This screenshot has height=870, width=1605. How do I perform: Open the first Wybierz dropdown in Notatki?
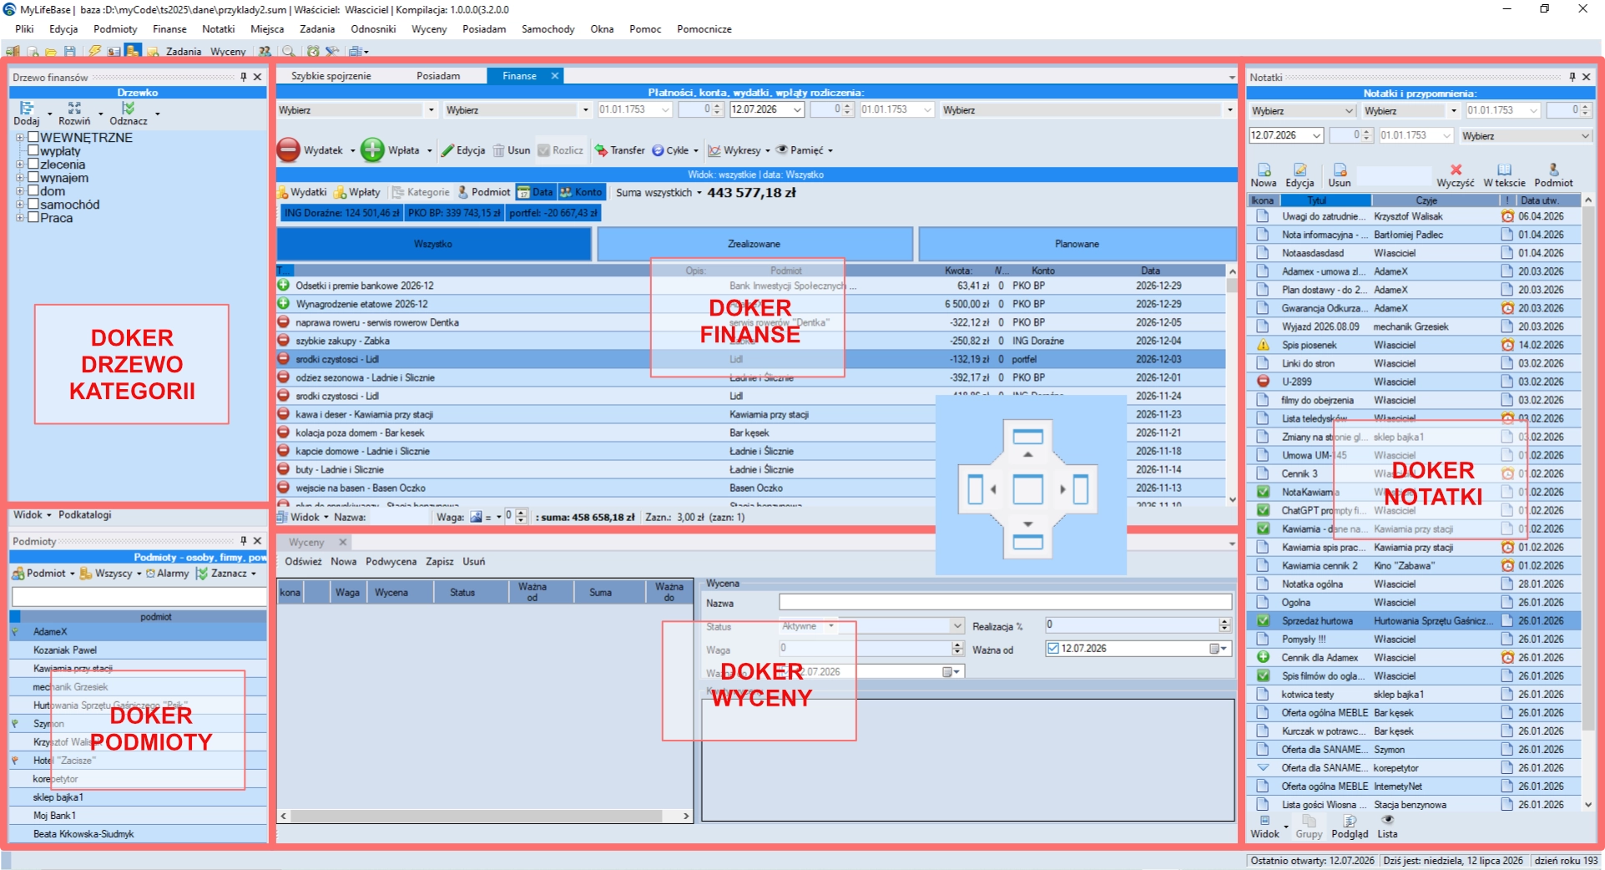[1302, 111]
